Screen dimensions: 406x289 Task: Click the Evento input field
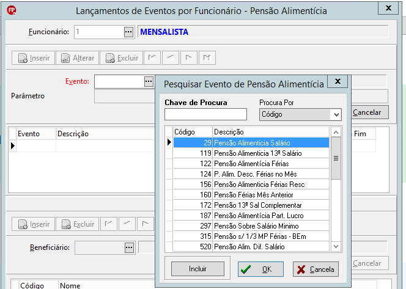119,81
